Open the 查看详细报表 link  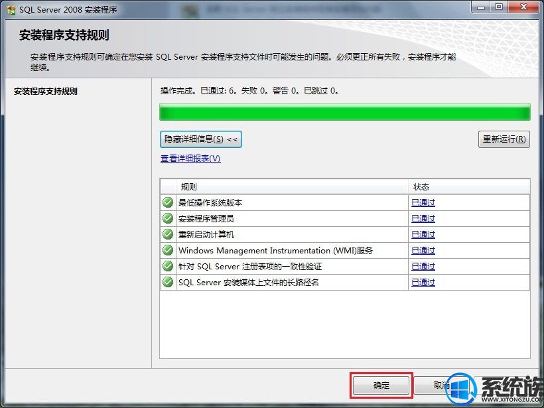tap(190, 158)
